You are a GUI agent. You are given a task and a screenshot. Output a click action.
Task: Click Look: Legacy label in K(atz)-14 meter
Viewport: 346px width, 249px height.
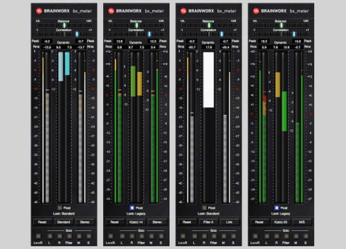click(136, 214)
